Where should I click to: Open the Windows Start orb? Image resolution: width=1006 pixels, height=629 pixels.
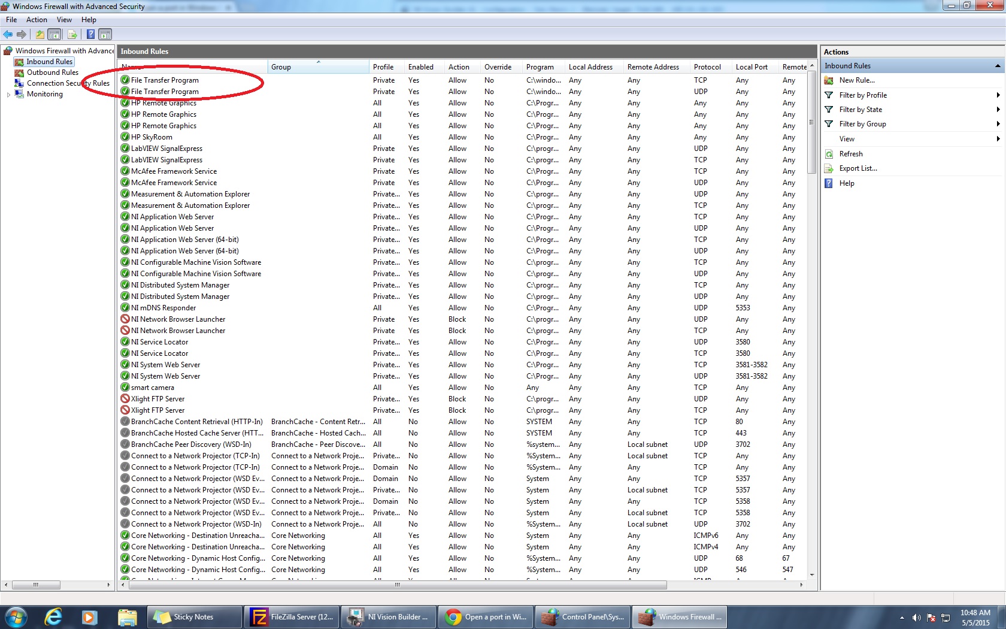pyautogui.click(x=16, y=617)
